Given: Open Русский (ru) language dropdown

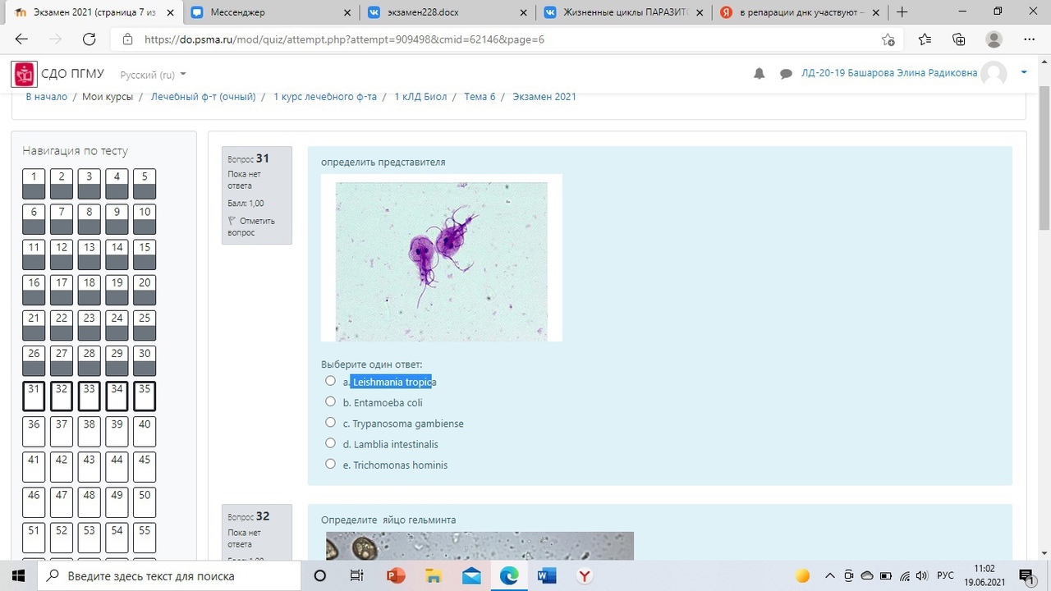Looking at the screenshot, I should 153,75.
